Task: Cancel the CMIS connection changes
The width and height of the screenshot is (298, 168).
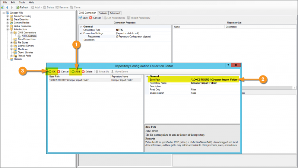Action: coord(95,17)
